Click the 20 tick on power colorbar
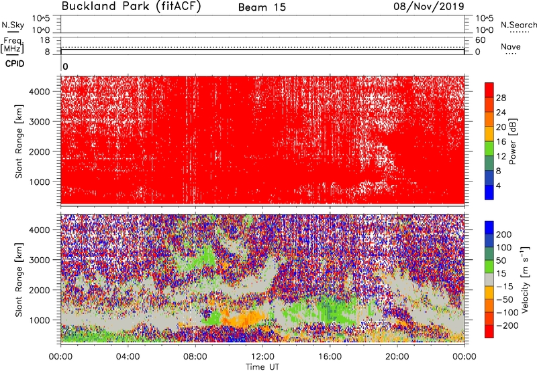The height and width of the screenshot is (371, 537). [501, 127]
